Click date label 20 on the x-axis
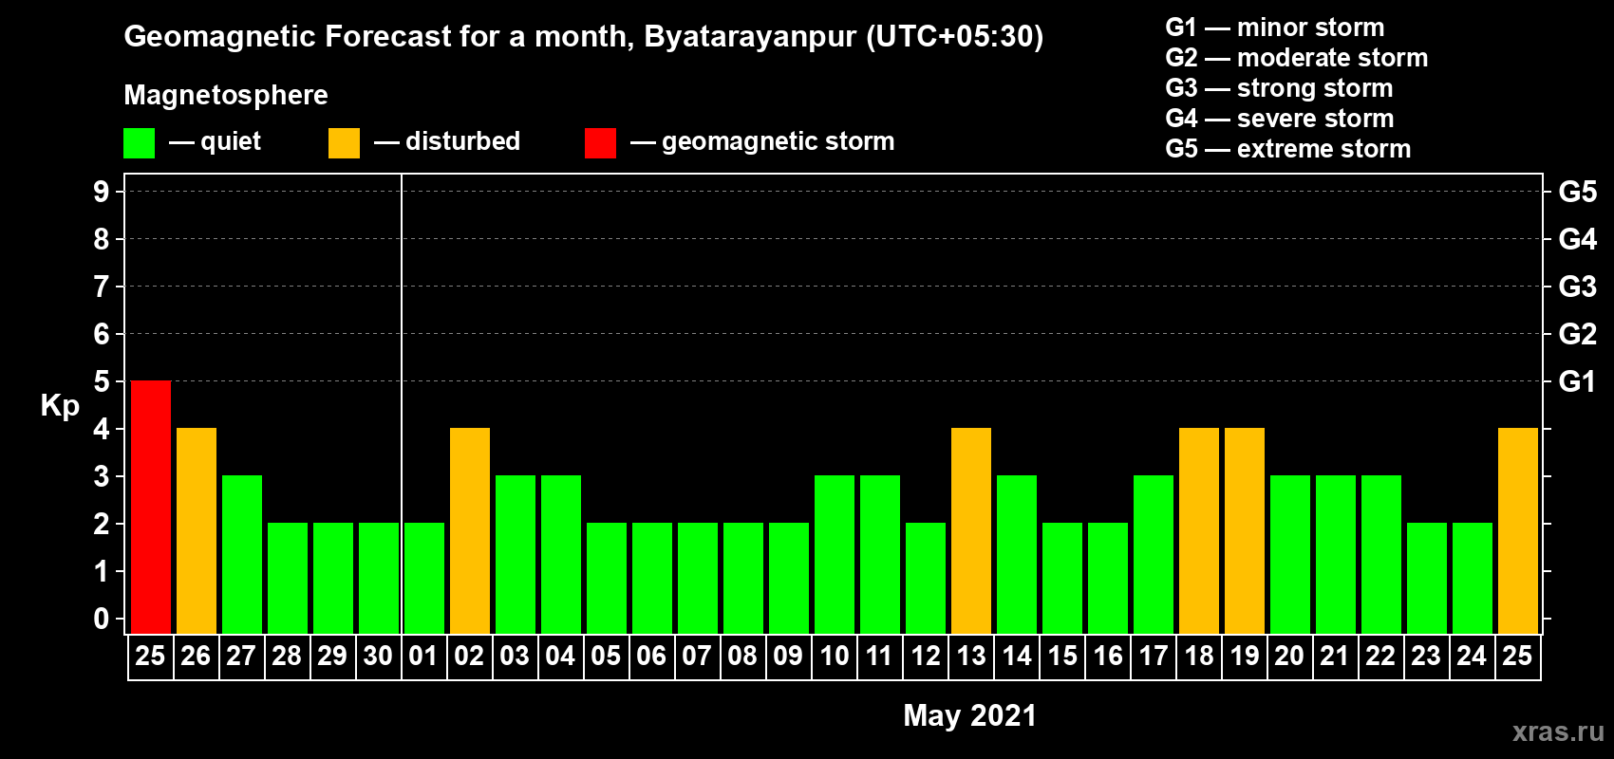1614x759 pixels. pyautogui.click(x=1289, y=656)
